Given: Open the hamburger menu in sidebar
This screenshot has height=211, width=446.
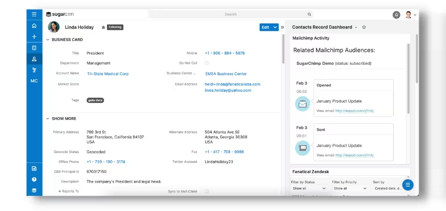Looking at the screenshot, I should coord(34,14).
